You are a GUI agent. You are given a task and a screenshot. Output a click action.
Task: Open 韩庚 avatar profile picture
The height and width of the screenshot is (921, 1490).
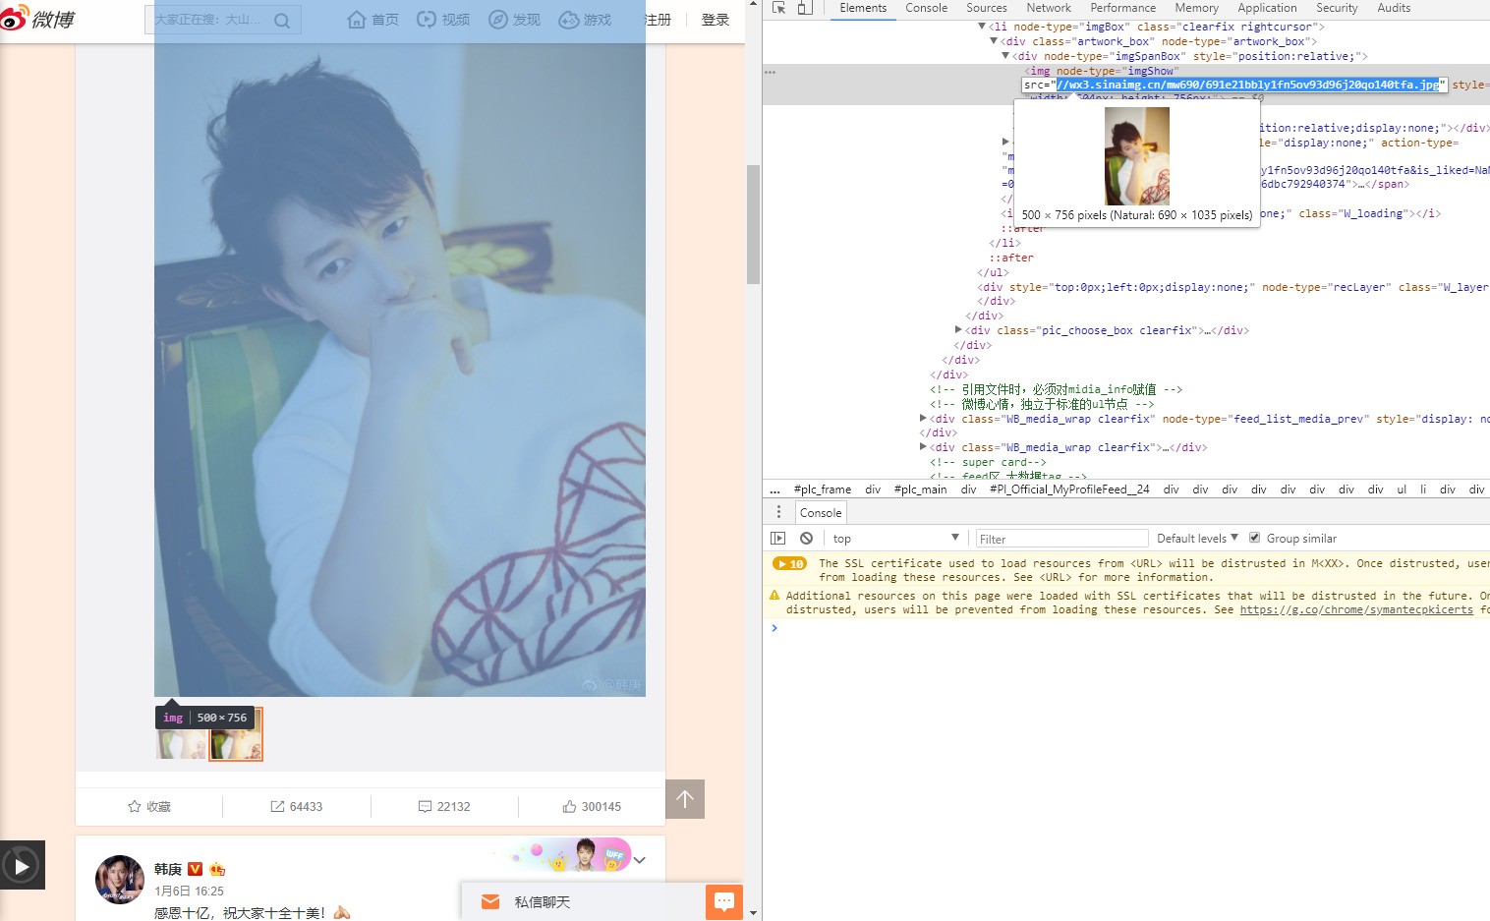(x=120, y=879)
